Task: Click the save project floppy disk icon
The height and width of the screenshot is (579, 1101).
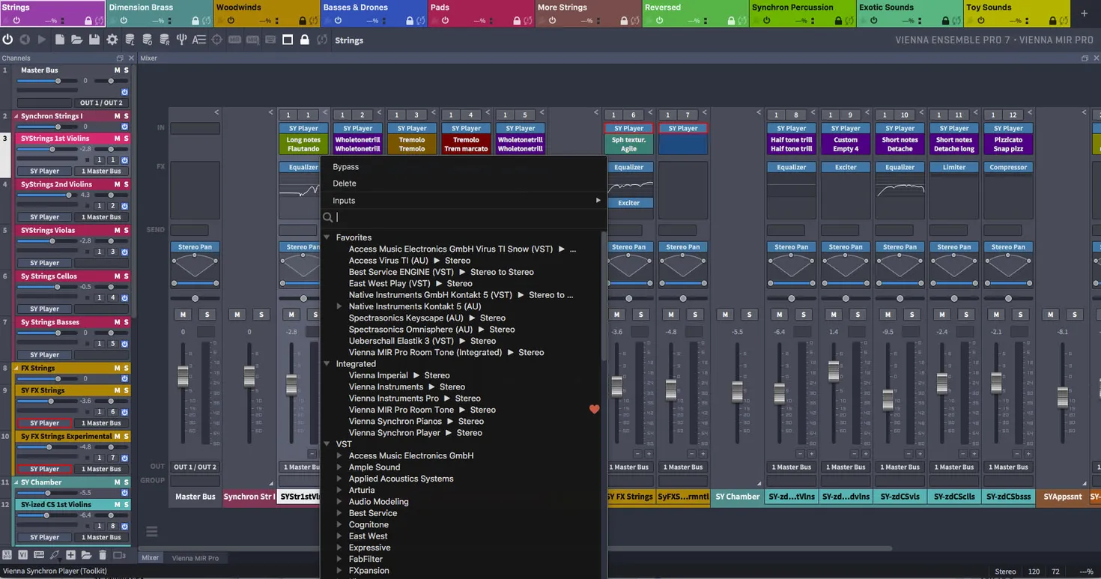Action: tap(94, 40)
